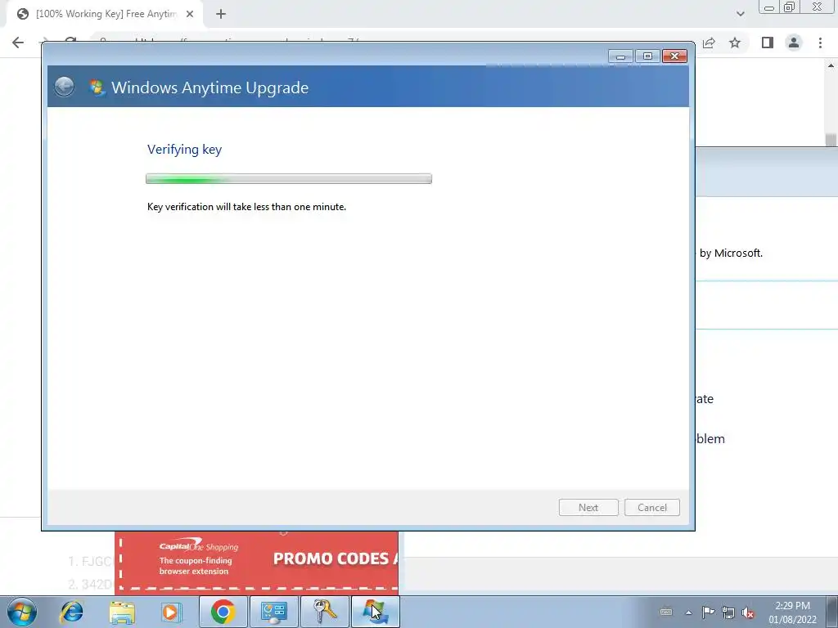Cancel the key verification
The image size is (838, 628).
click(652, 507)
